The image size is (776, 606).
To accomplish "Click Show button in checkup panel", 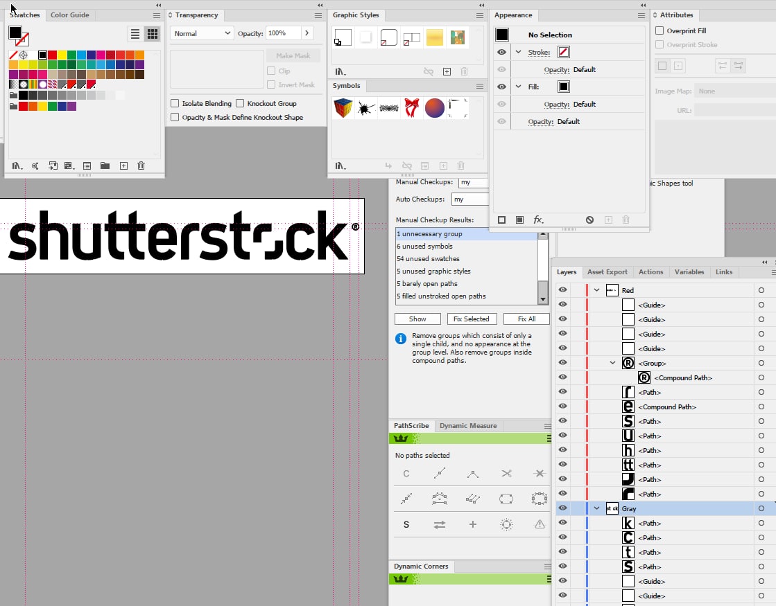I will pos(417,319).
